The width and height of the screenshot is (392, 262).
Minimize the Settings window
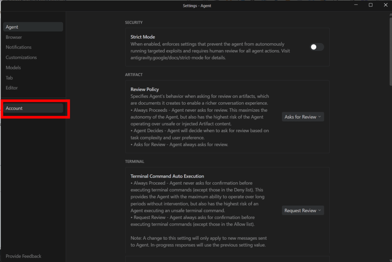[x=356, y=5]
